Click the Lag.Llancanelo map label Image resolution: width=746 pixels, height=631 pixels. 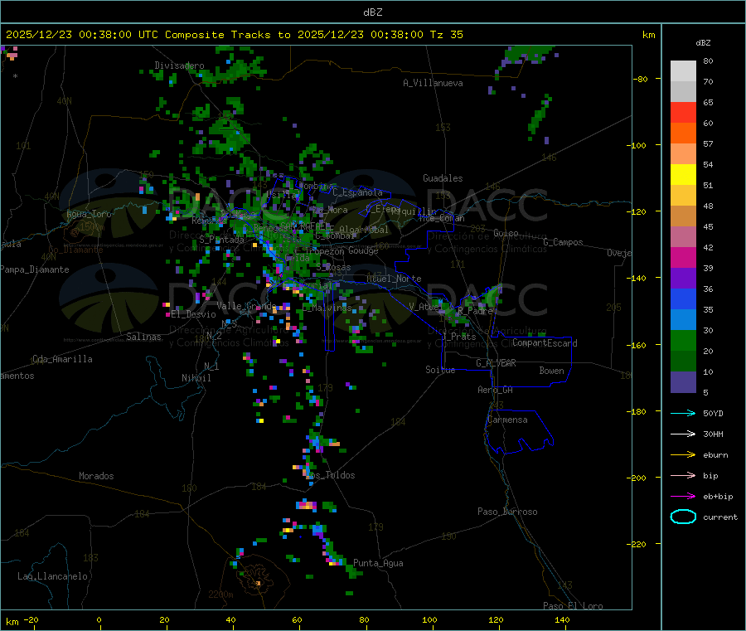(52, 576)
